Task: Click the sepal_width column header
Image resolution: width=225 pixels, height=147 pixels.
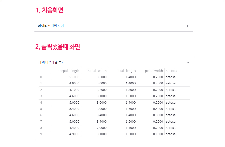Action: pyautogui.click(x=95, y=71)
